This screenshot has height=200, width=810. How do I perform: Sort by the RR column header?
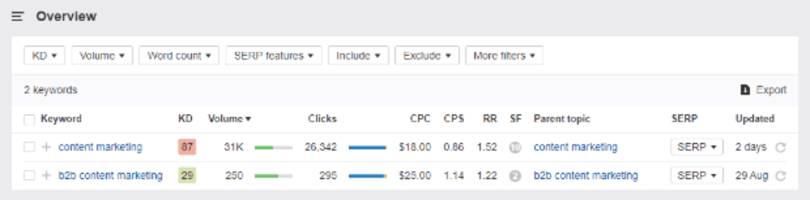(490, 119)
